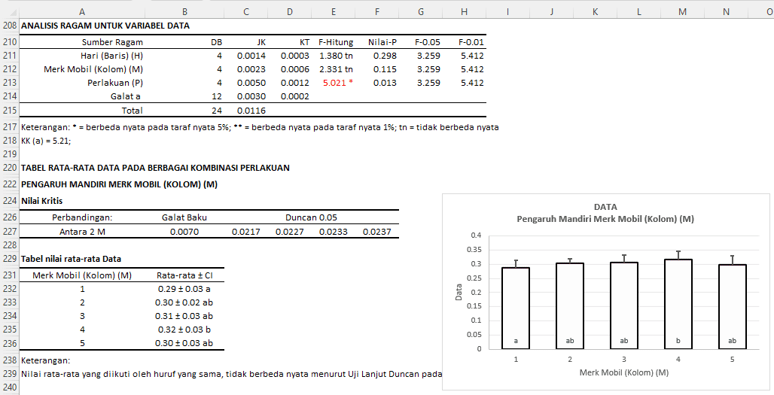Select the chart bar for Merk Mobil 4

click(678, 304)
